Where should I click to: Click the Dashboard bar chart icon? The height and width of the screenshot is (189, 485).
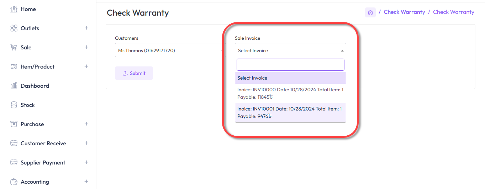tap(14, 86)
